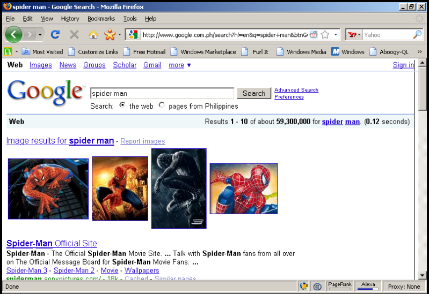Open the Help menu

pos(151,19)
